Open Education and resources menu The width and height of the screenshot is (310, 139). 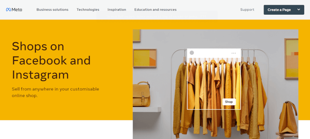pos(155,10)
